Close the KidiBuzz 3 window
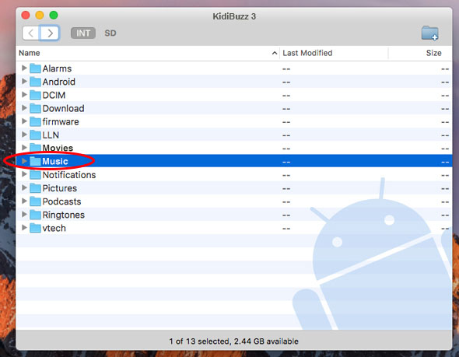Viewport: 459px width, 357px height. click(x=26, y=15)
